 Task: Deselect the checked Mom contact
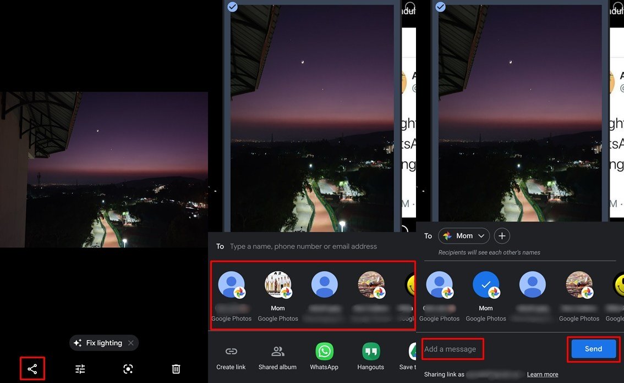pyautogui.click(x=486, y=285)
